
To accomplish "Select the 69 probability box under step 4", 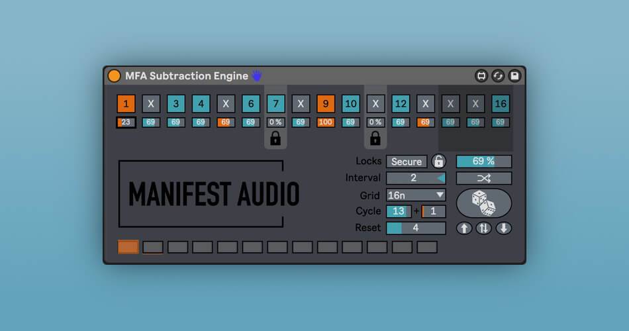I will coord(201,122).
